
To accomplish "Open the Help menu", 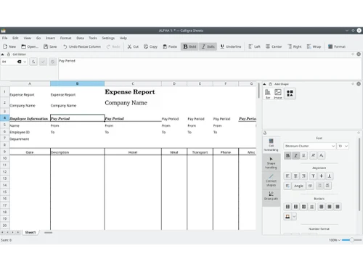I will (123, 38).
